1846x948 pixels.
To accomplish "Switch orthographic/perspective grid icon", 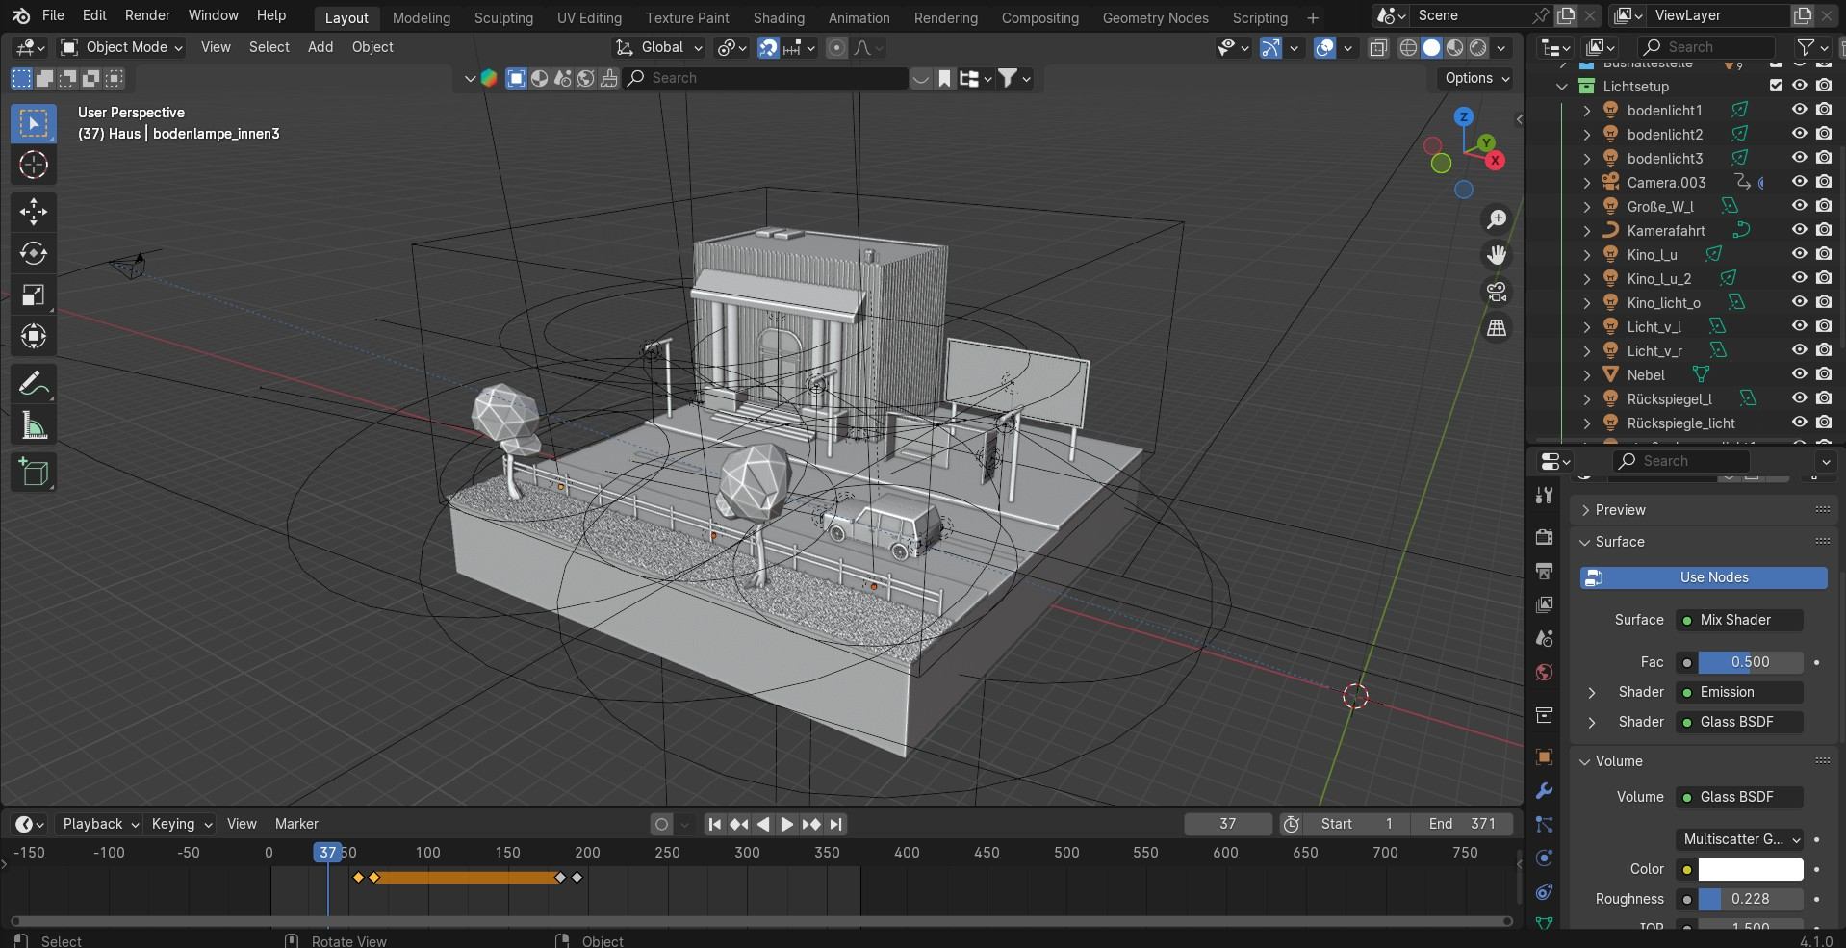I will point(1497,328).
